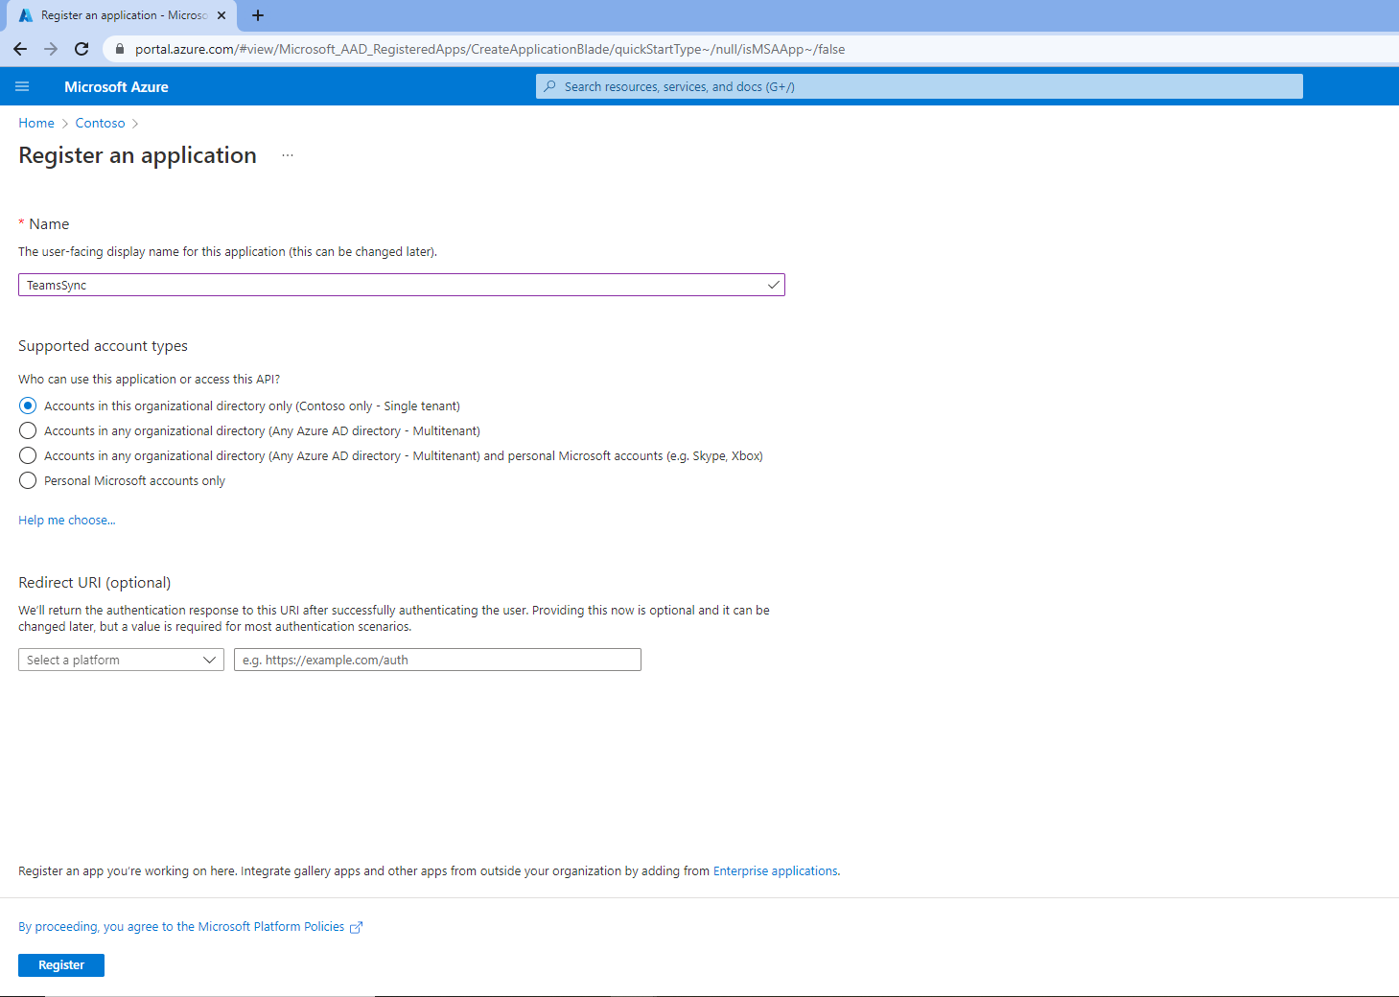The width and height of the screenshot is (1399, 997).
Task: Select Personal Microsoft accounts only
Action: (28, 480)
